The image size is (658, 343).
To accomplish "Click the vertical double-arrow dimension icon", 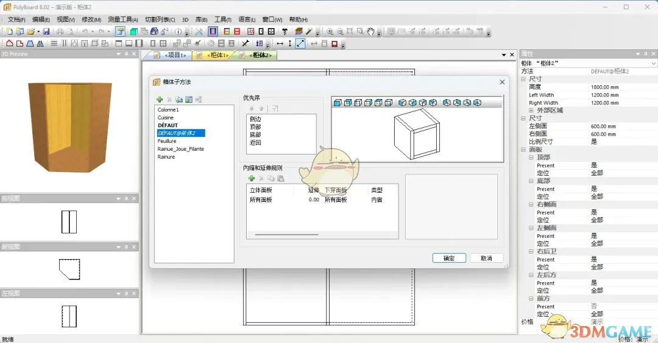I will 289,43.
